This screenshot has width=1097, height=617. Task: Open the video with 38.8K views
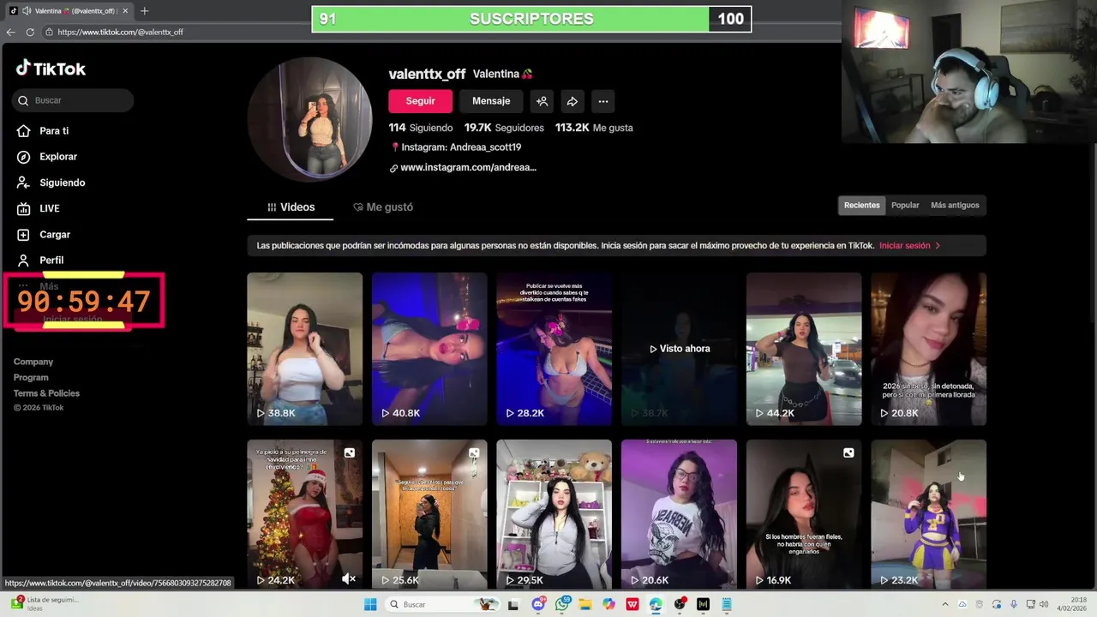305,349
